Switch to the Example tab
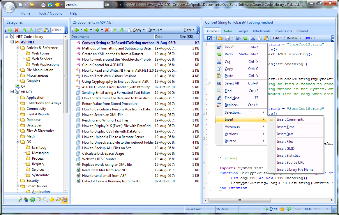 coord(242,31)
